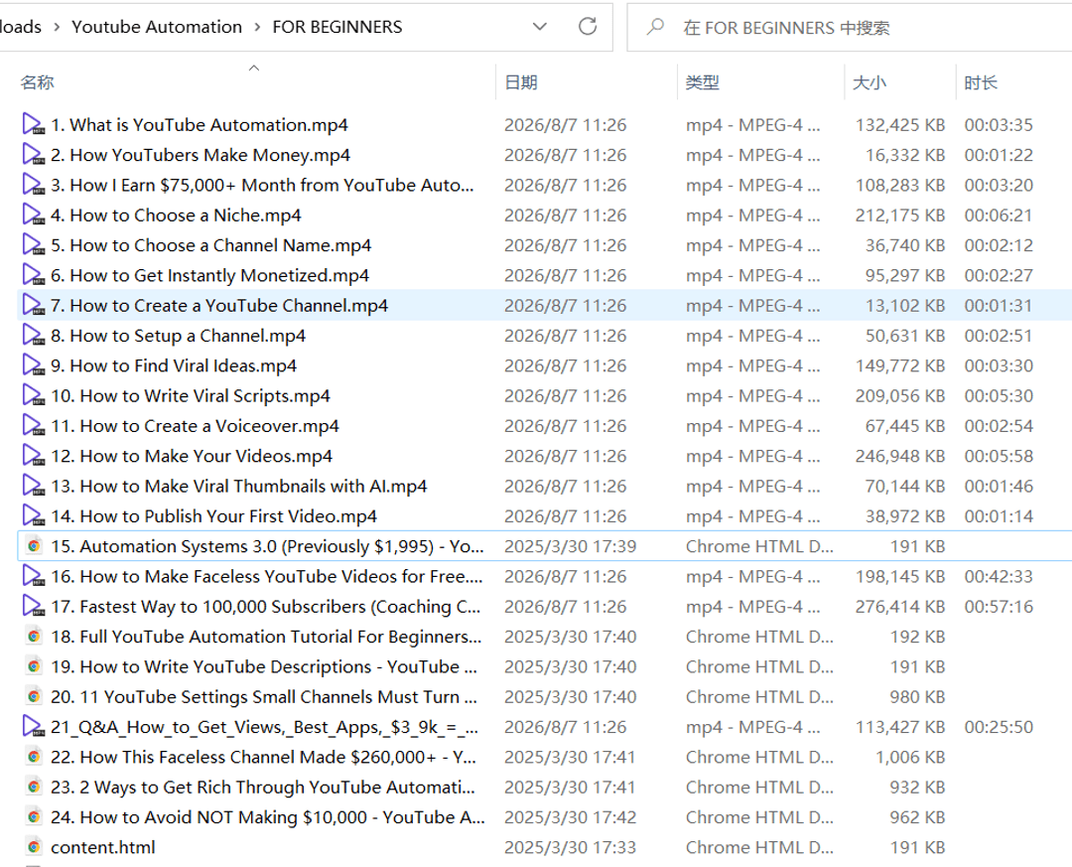Click size value 13,102 KB

pyautogui.click(x=905, y=305)
